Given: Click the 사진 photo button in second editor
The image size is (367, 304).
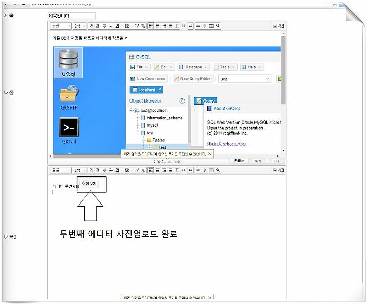Looking at the screenshot, I should pos(278,170).
